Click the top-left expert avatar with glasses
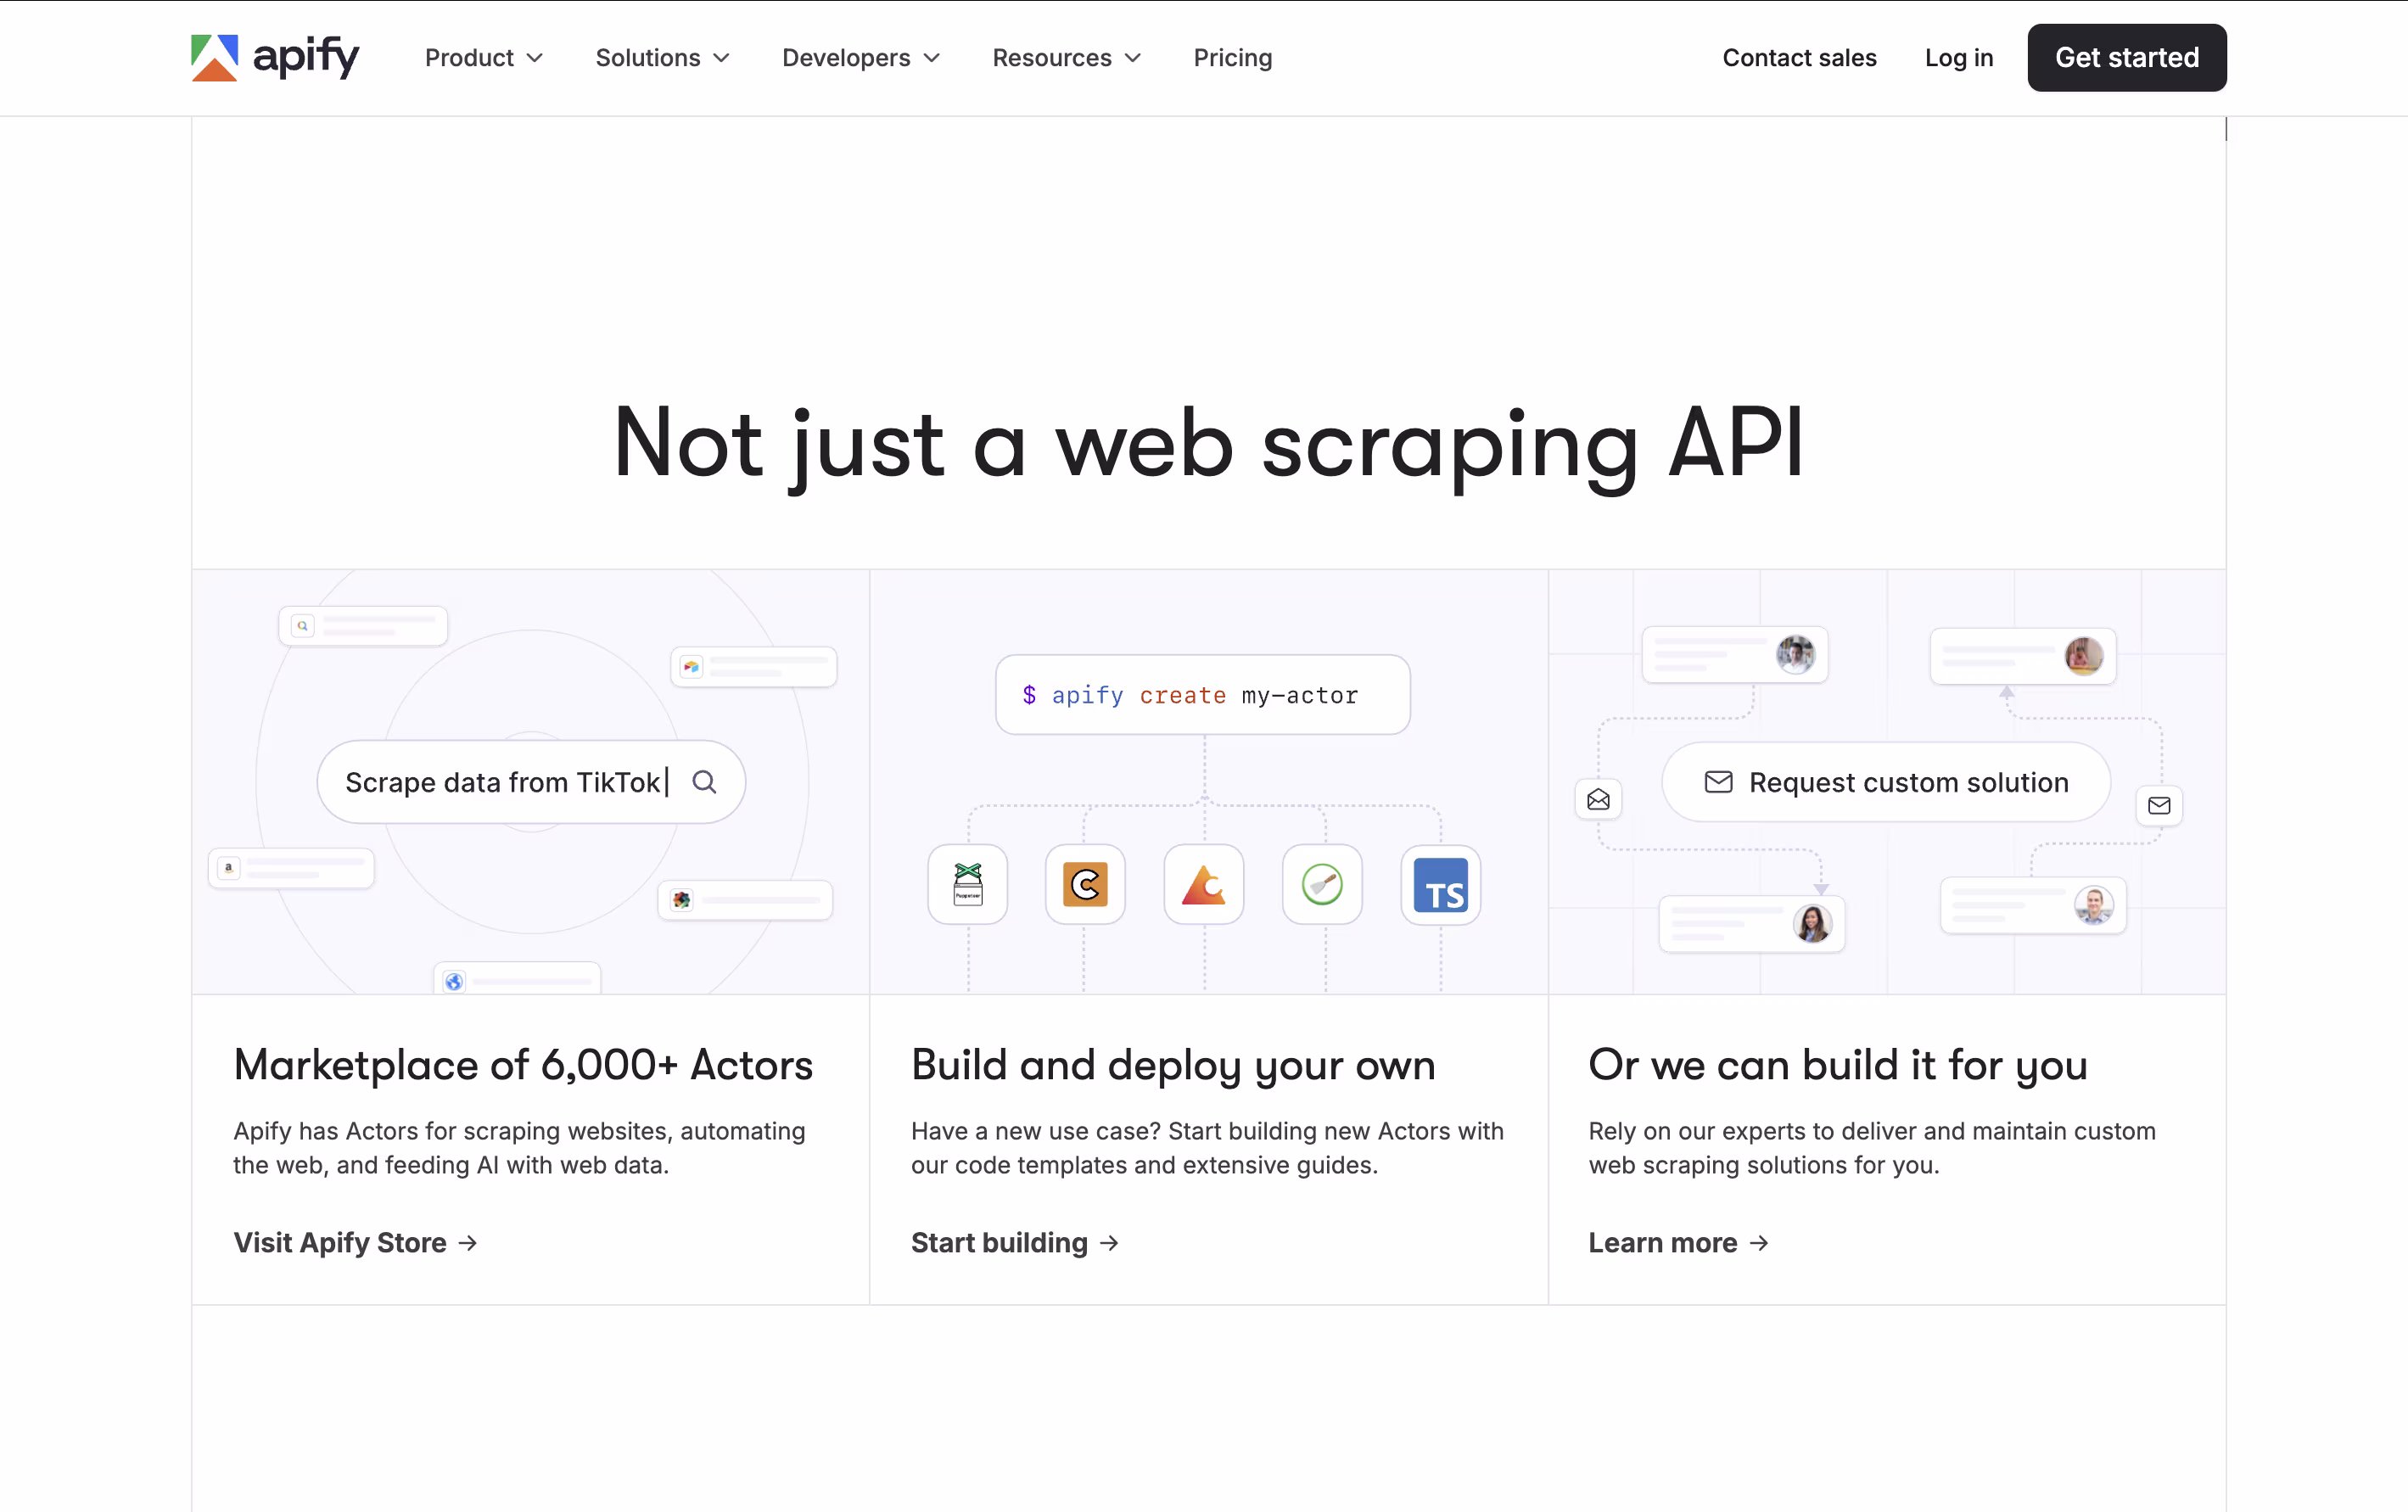Screen dimensions: 2408x1512 (1795, 655)
